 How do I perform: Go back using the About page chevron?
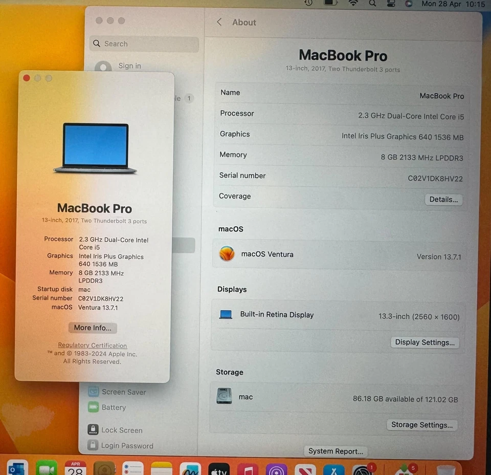[219, 22]
